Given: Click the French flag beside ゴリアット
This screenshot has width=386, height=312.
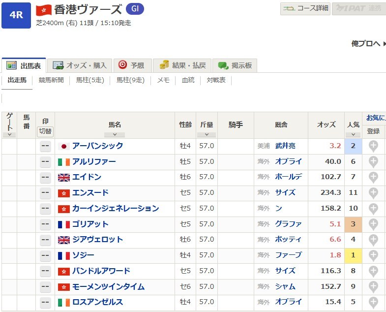Looking at the screenshot, I should pyautogui.click(x=63, y=224).
